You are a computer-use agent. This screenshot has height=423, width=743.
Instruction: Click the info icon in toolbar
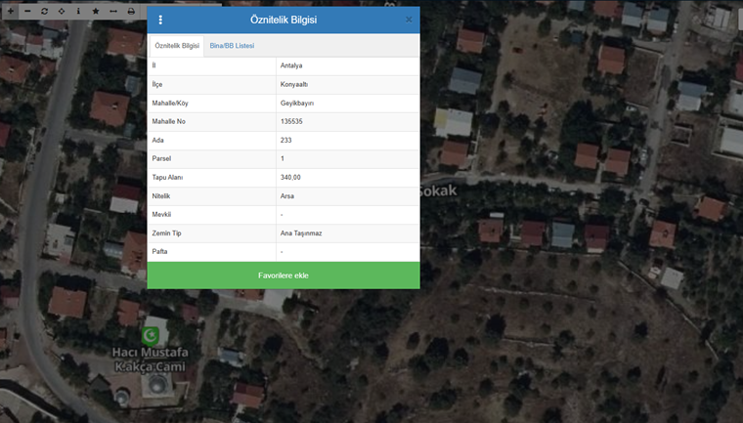point(78,10)
